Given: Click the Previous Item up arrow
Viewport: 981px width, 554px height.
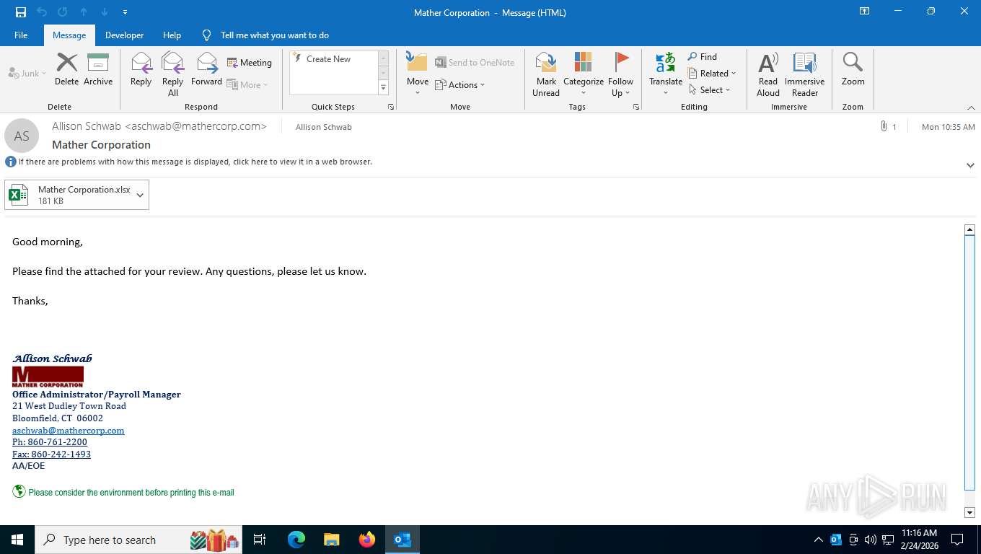Looking at the screenshot, I should (x=84, y=12).
